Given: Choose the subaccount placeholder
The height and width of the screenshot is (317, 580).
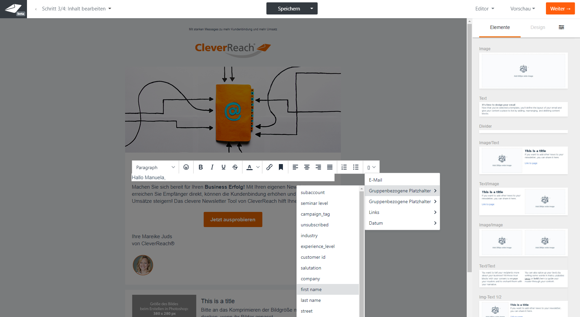Looking at the screenshot, I should (x=328, y=192).
